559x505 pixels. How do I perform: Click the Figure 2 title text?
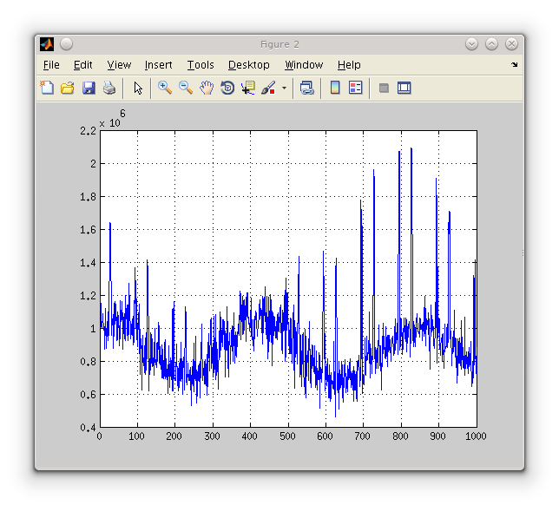click(279, 44)
